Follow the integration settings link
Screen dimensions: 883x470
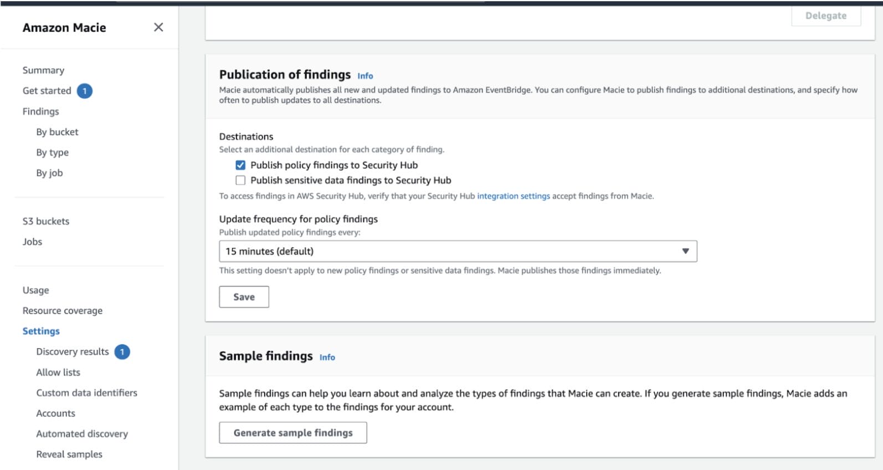click(514, 196)
